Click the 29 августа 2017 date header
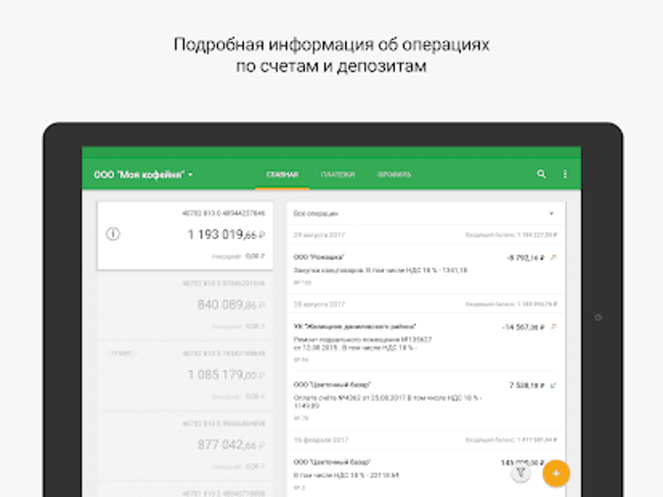Screen dimensions: 663x497 (x=319, y=235)
